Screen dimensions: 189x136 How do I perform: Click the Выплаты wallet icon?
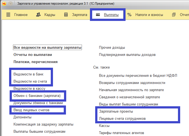click(x=98, y=15)
